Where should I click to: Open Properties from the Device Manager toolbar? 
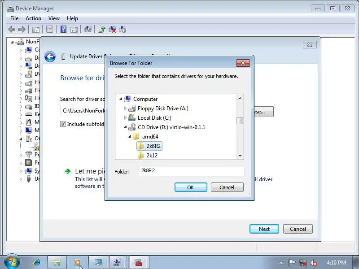coord(49,29)
